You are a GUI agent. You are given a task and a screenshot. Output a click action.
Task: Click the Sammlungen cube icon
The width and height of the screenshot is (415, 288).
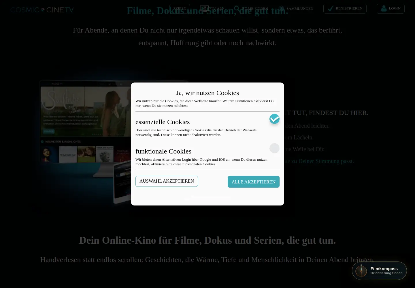click(281, 9)
